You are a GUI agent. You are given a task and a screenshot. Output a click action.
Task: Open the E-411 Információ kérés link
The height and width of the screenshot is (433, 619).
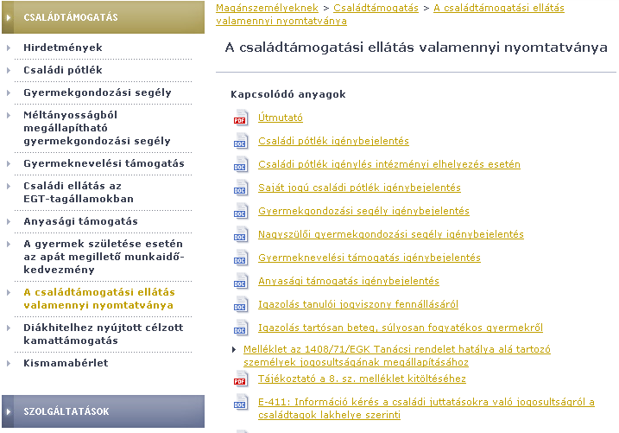(x=426, y=408)
